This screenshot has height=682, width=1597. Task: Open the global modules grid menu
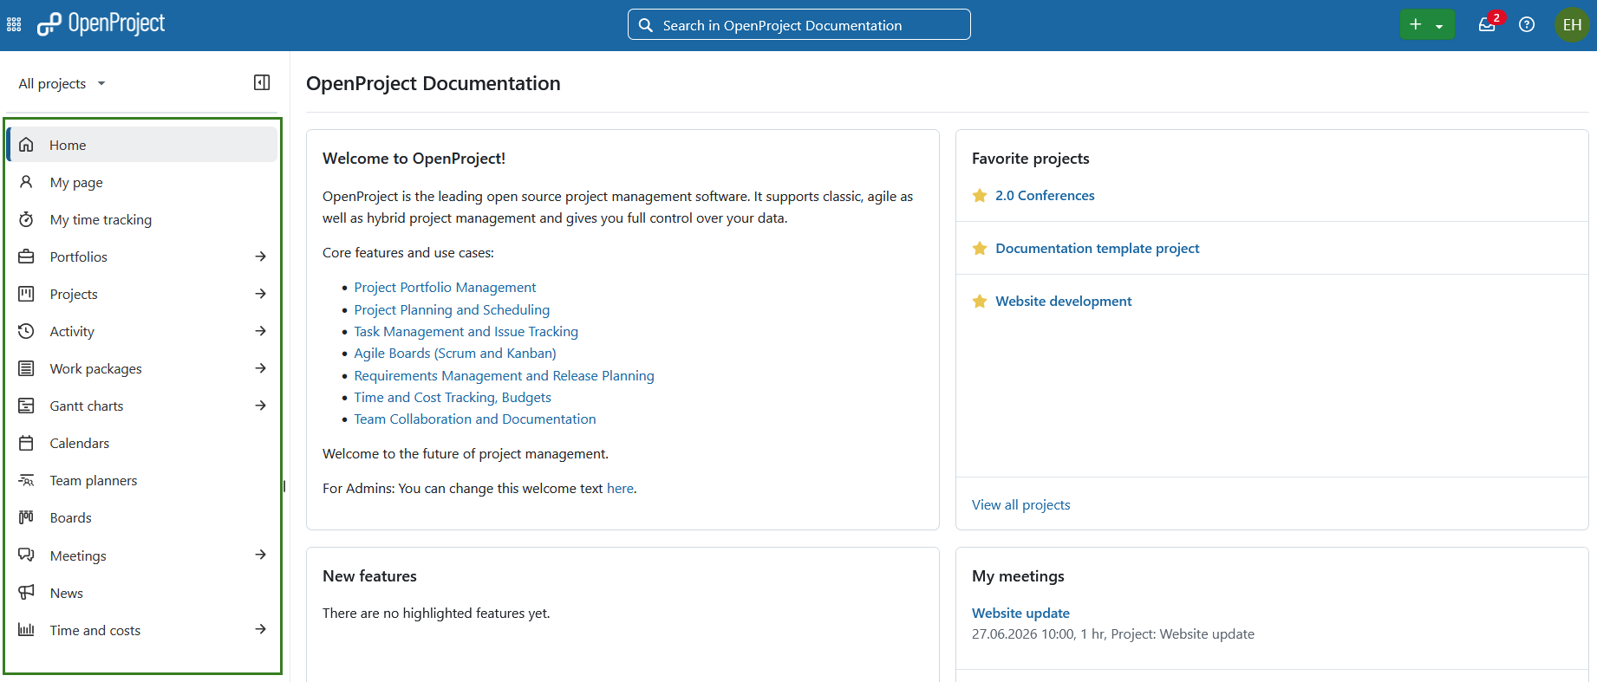pos(14,25)
